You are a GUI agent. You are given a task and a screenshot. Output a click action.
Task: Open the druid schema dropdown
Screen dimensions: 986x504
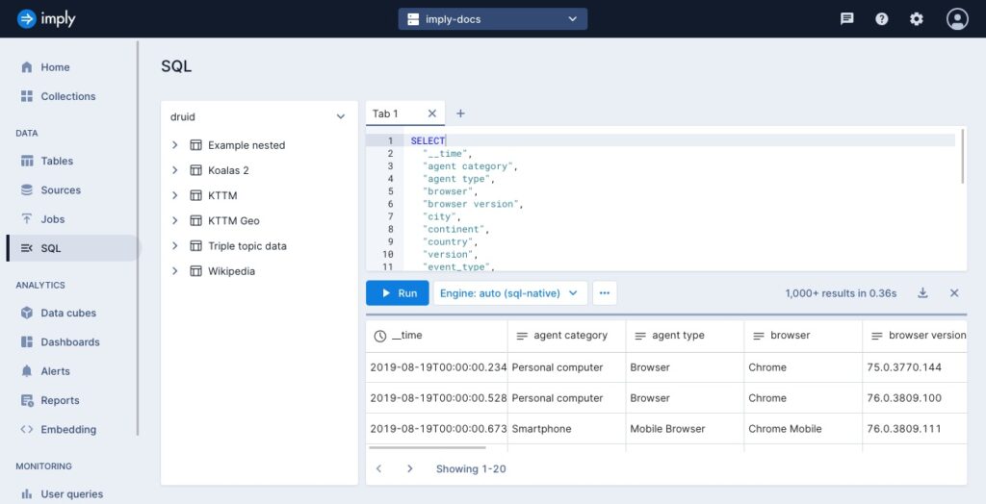point(258,117)
